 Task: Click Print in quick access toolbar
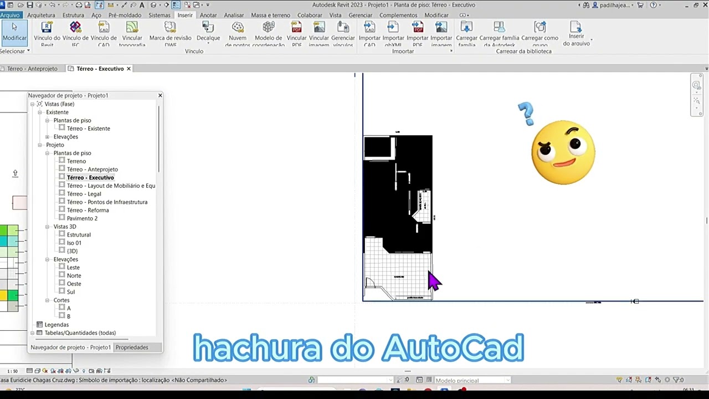point(79,5)
